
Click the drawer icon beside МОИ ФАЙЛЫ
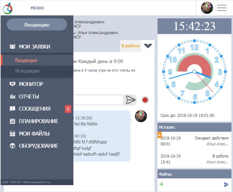pos(13,134)
